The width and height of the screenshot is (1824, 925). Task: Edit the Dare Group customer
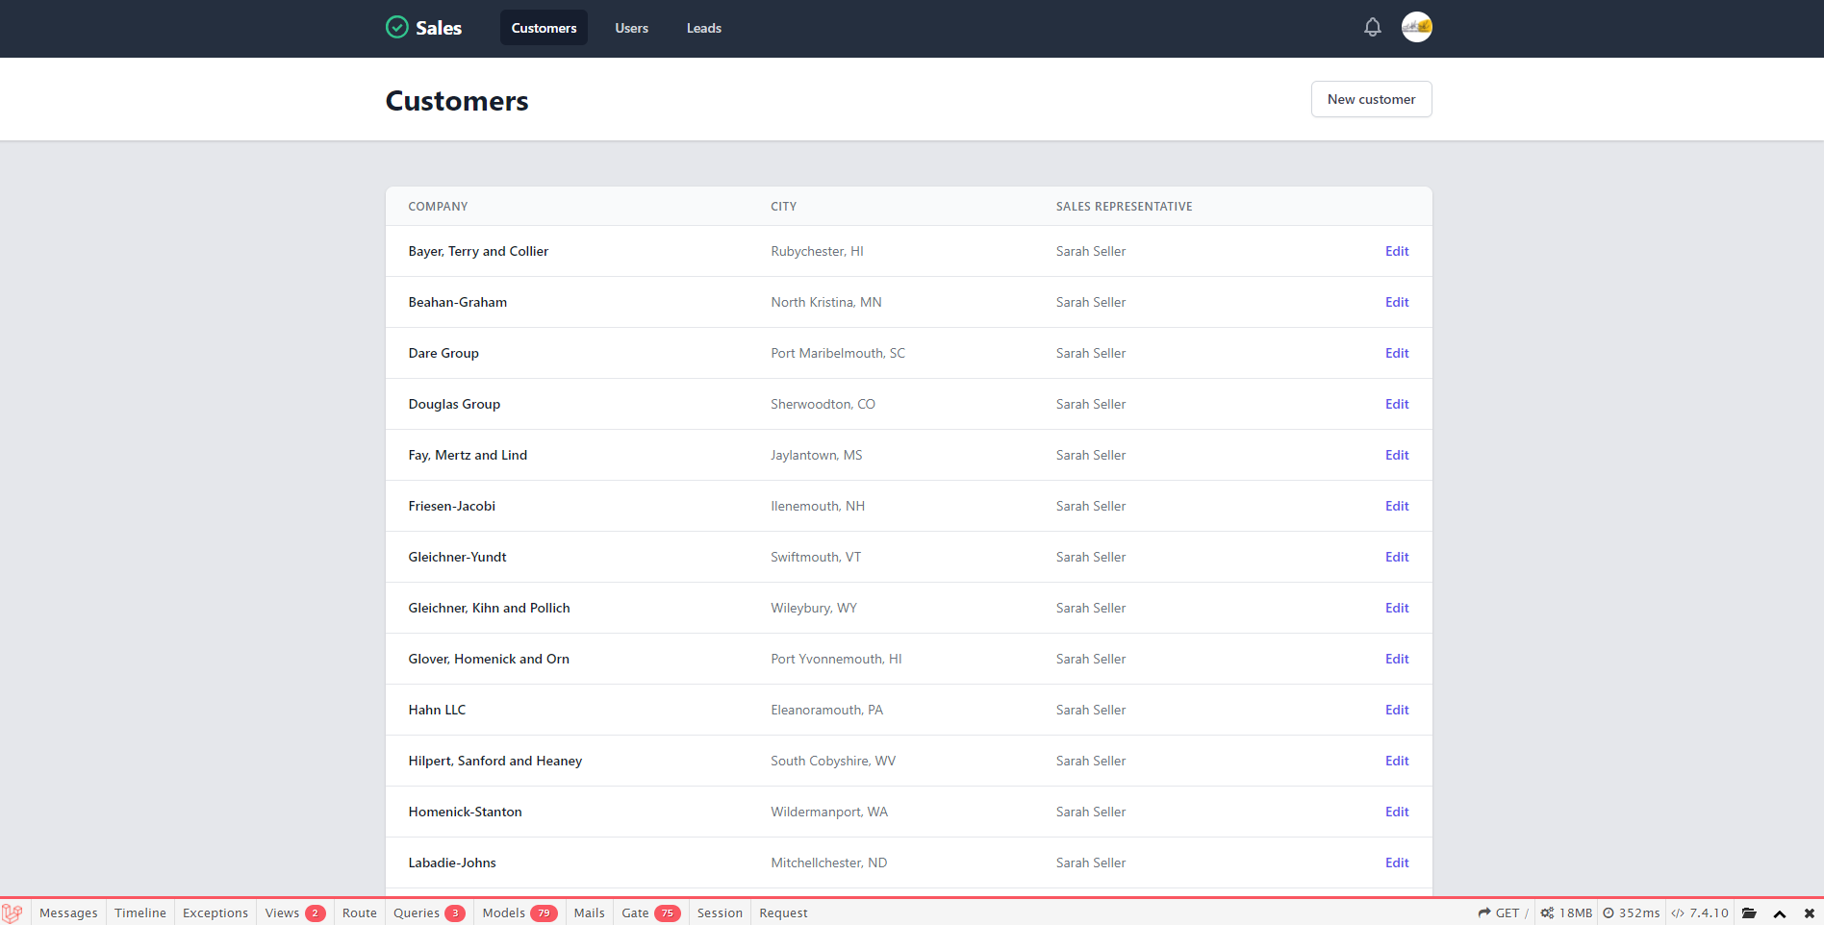(x=1397, y=353)
